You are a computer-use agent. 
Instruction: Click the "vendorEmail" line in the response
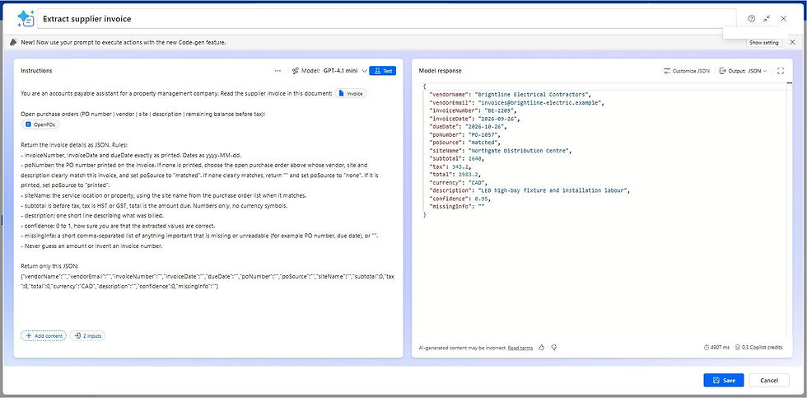(x=516, y=102)
